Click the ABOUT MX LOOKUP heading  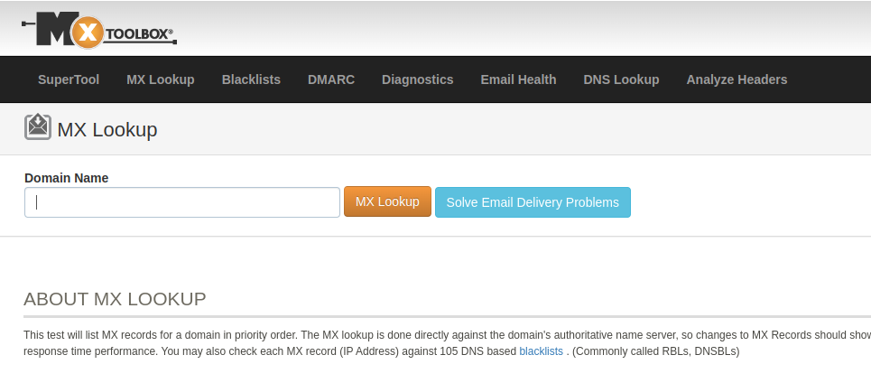click(115, 299)
